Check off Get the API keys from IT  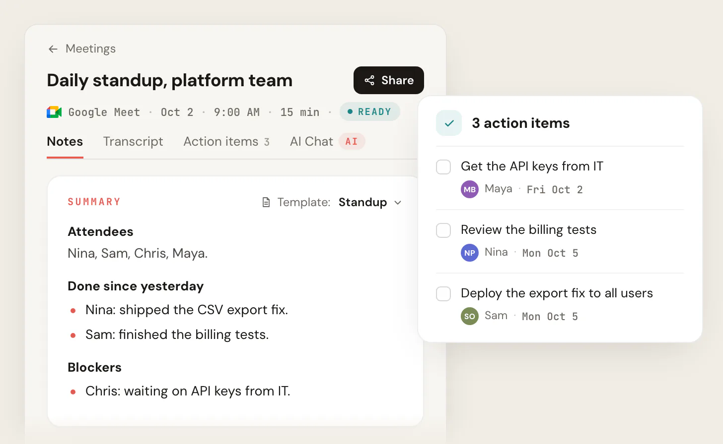[x=443, y=167]
